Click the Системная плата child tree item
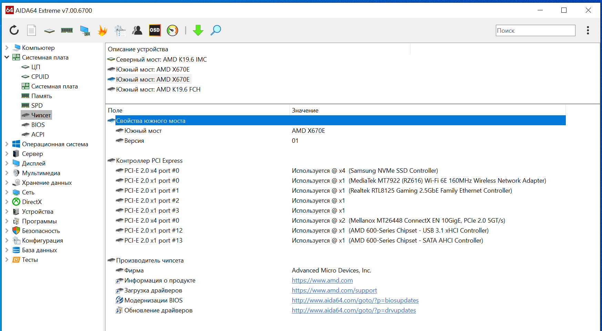The image size is (602, 331). pos(54,86)
